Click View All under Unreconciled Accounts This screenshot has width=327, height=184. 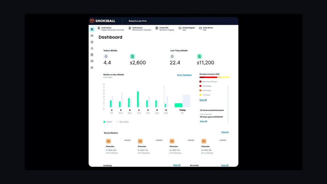(204, 121)
